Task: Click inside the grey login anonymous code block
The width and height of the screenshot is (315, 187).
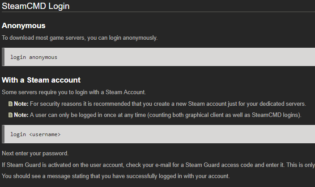Action: [160, 57]
